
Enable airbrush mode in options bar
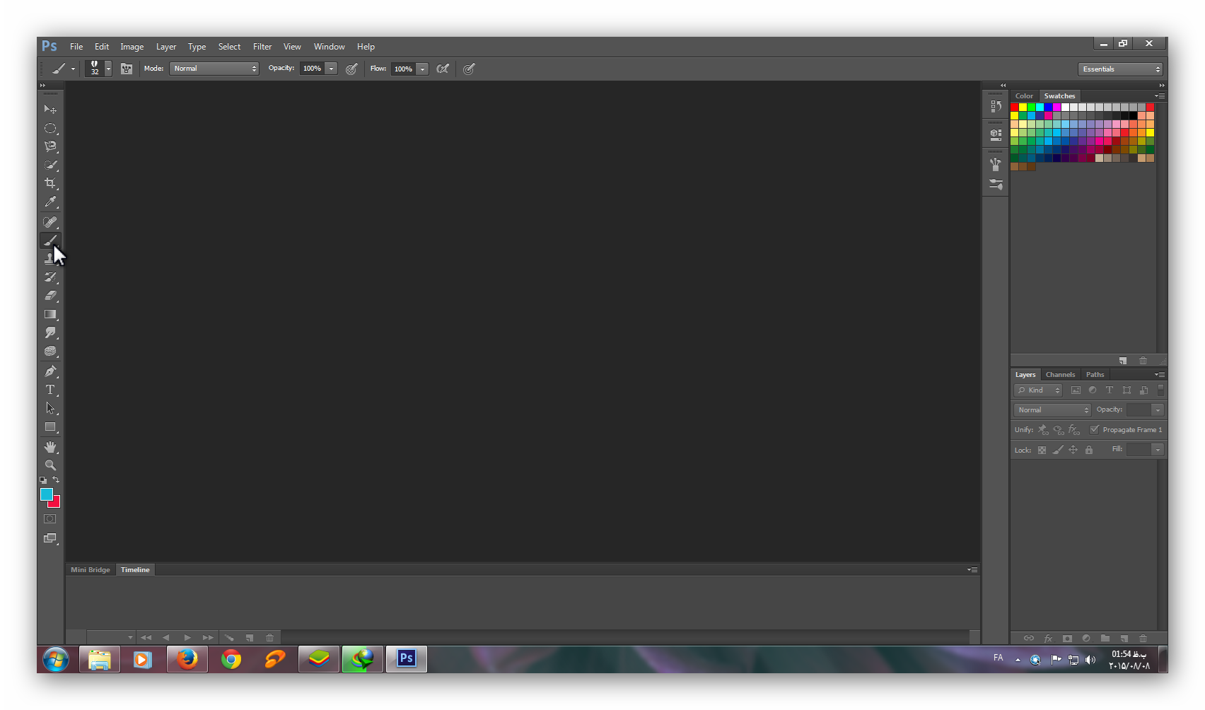coord(443,69)
